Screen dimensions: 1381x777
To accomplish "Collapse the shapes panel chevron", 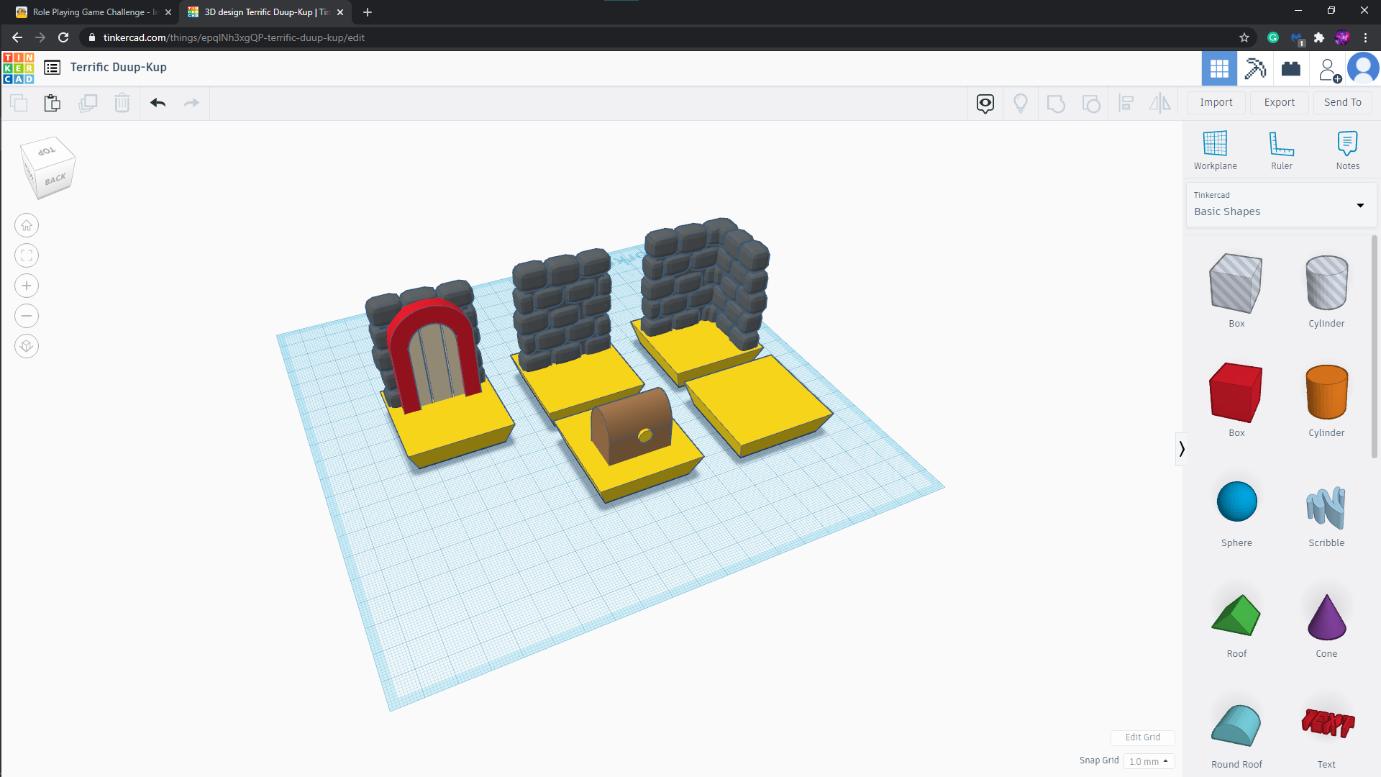I will (1181, 449).
